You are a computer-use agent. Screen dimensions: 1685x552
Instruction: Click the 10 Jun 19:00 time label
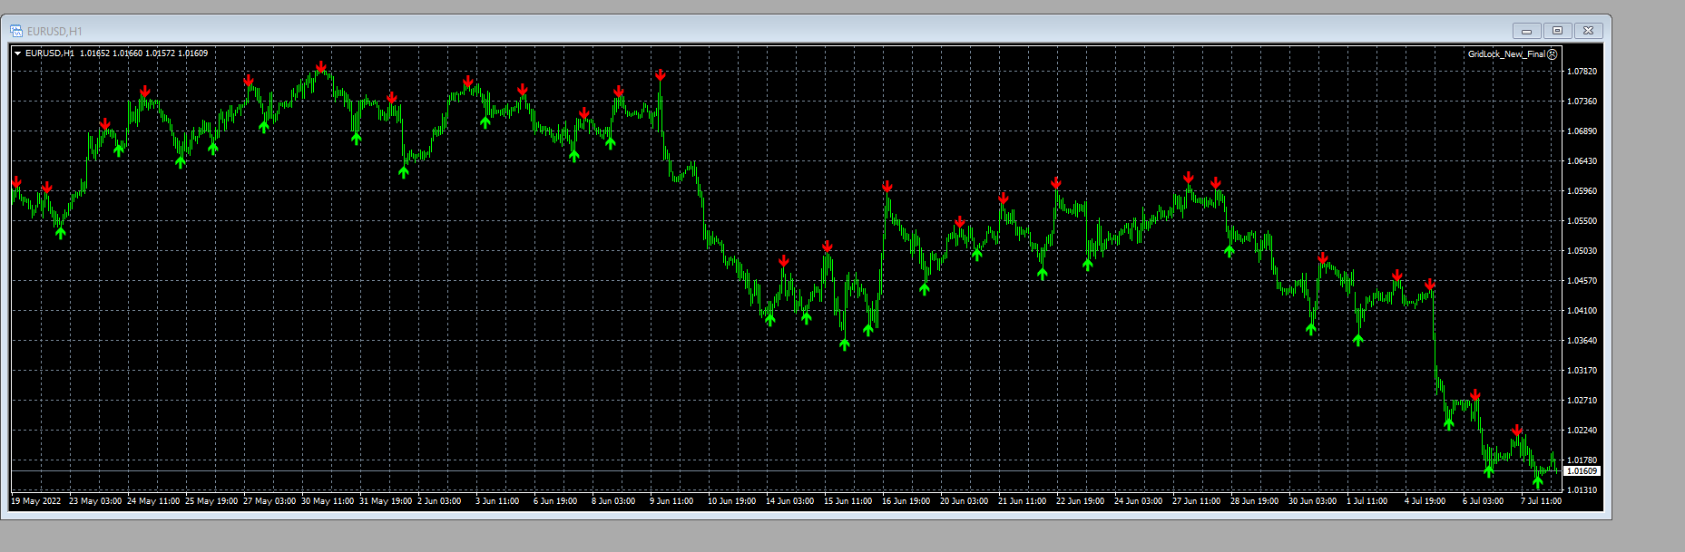[732, 501]
